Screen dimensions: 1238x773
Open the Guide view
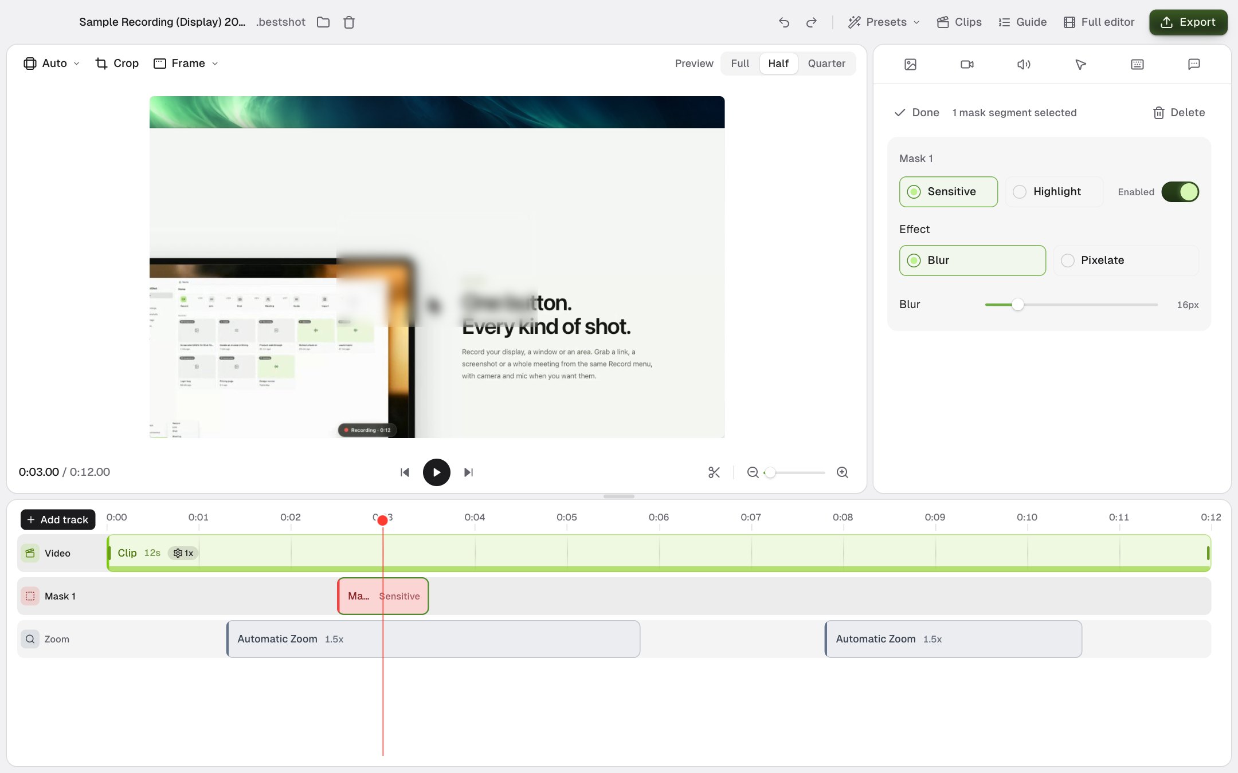[x=1023, y=22]
